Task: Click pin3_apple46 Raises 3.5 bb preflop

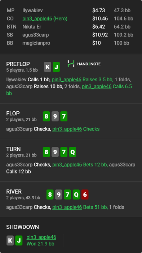Action: (x=83, y=80)
